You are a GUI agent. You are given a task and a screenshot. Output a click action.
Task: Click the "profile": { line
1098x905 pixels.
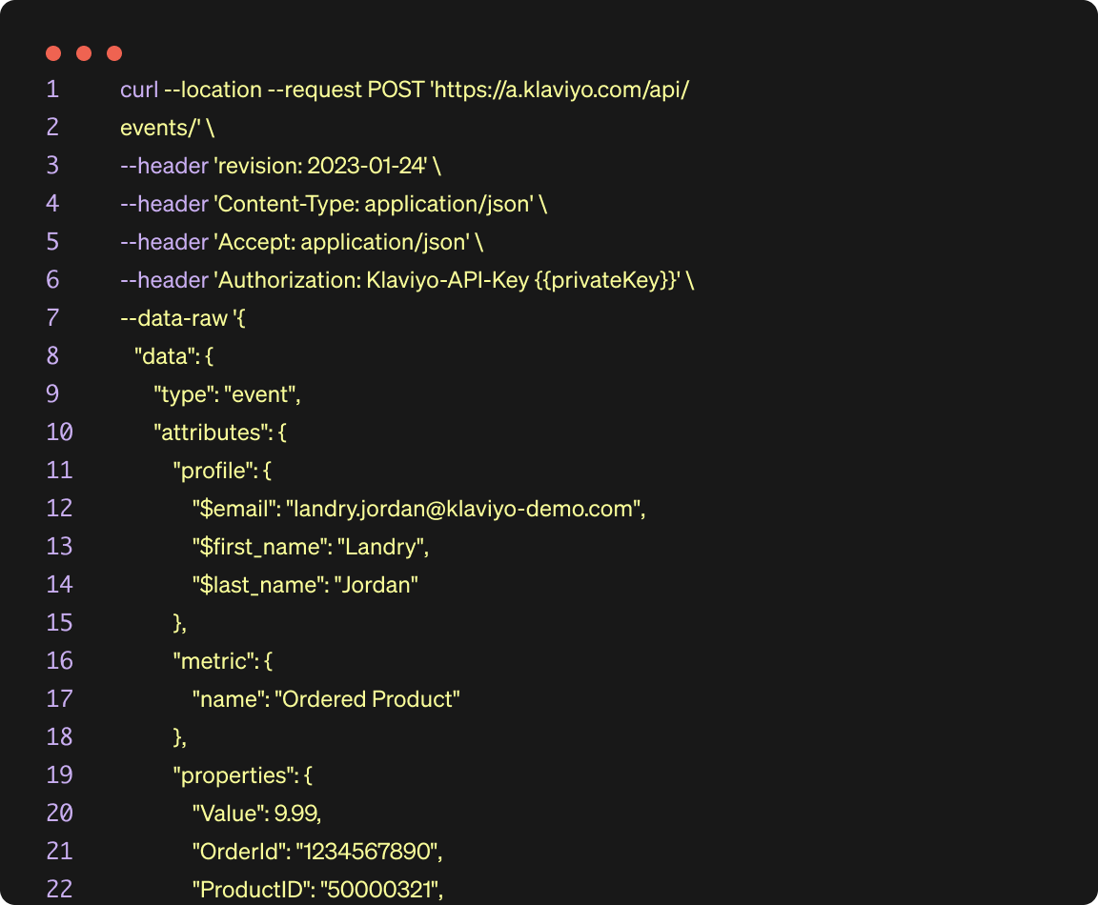click(222, 471)
